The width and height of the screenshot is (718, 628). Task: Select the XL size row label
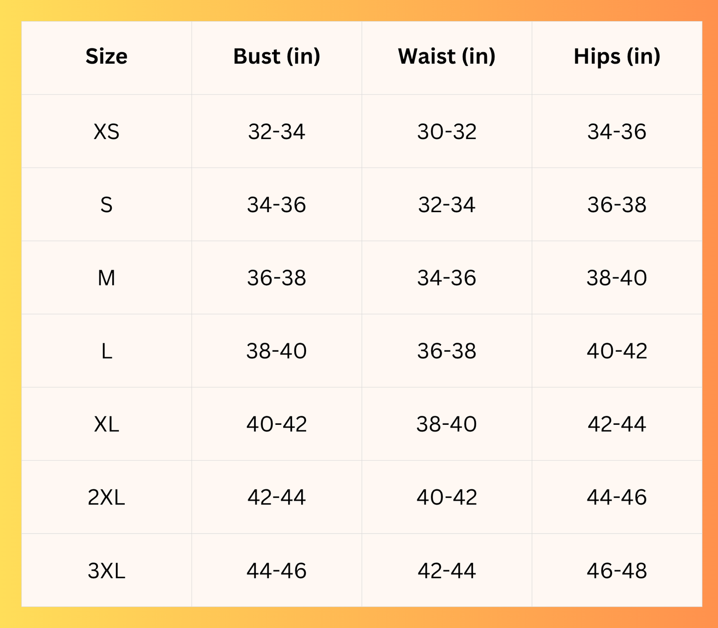(x=106, y=424)
